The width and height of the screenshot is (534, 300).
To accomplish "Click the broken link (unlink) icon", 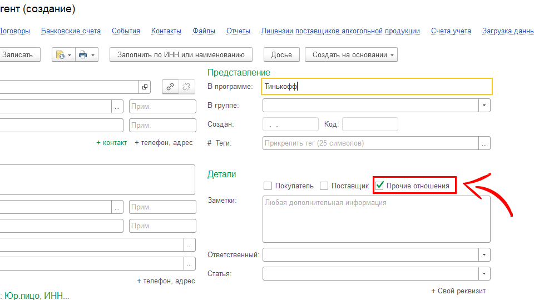I will click(187, 87).
